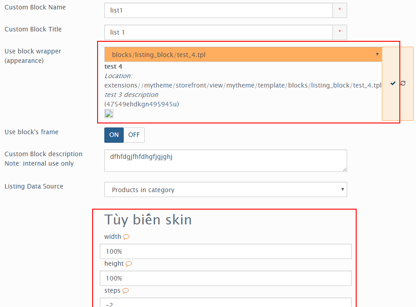
Task: Focus the Custom Block Title field
Action: coord(219,32)
